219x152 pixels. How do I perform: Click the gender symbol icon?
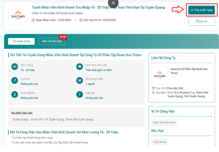pos(14,81)
